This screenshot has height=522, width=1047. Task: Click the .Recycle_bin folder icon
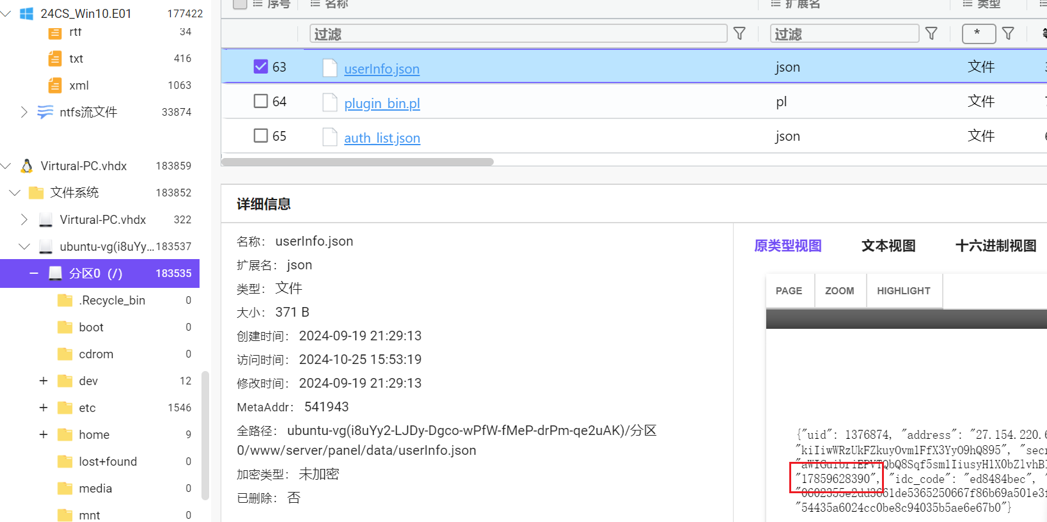(65, 301)
